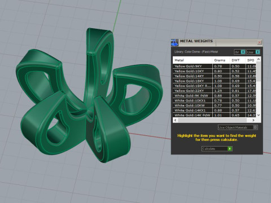Viewport: 271px width, 203px height.
Task: Click the 0.65 DWT value for 14K PdW
Action: (x=235, y=115)
